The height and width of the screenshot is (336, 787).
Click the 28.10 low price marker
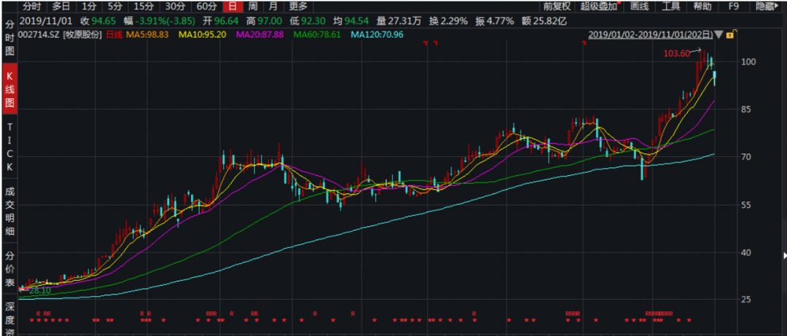39,290
